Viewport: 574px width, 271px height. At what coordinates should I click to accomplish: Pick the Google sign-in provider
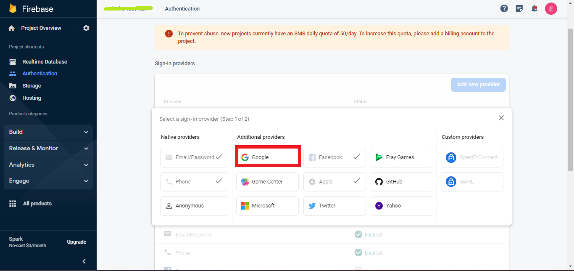pyautogui.click(x=267, y=157)
